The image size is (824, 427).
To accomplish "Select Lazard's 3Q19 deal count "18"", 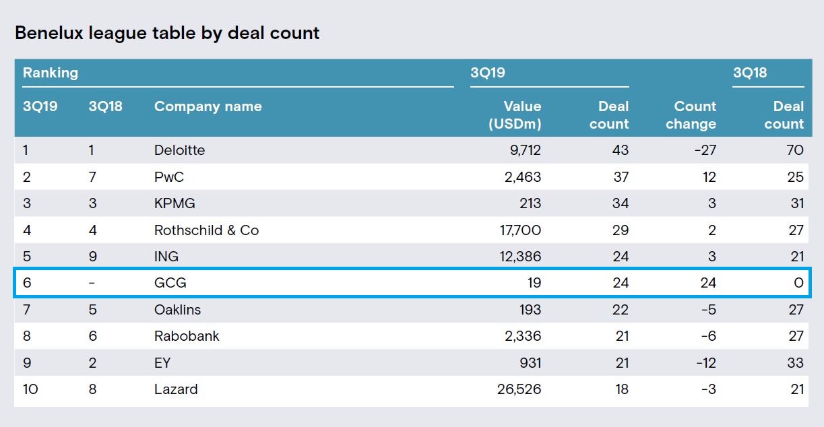I will [622, 389].
